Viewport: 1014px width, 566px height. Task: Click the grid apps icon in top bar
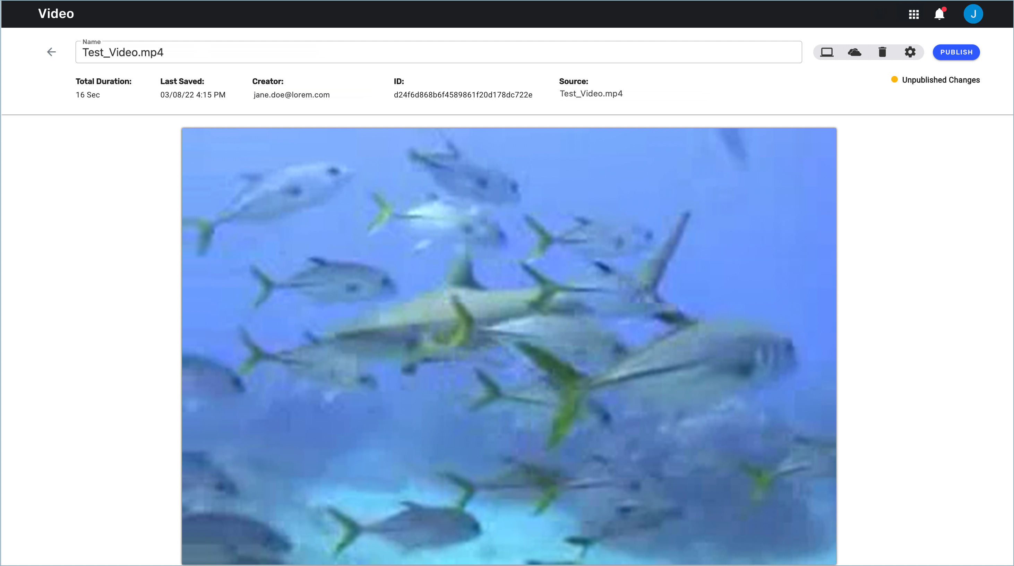click(x=914, y=14)
